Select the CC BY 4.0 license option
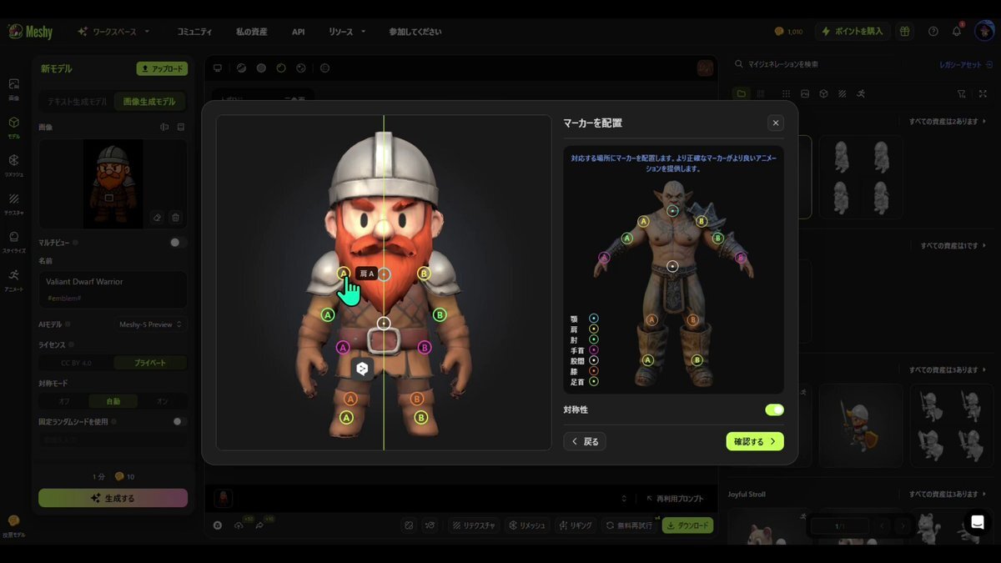 point(76,363)
